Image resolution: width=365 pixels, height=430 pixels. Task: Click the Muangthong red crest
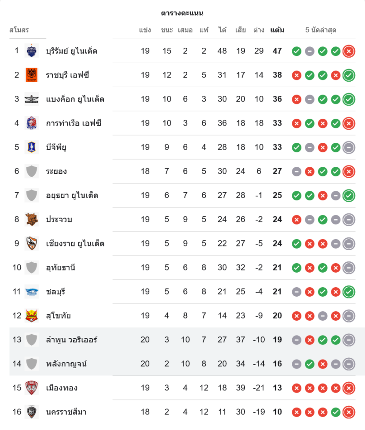pyautogui.click(x=31, y=388)
